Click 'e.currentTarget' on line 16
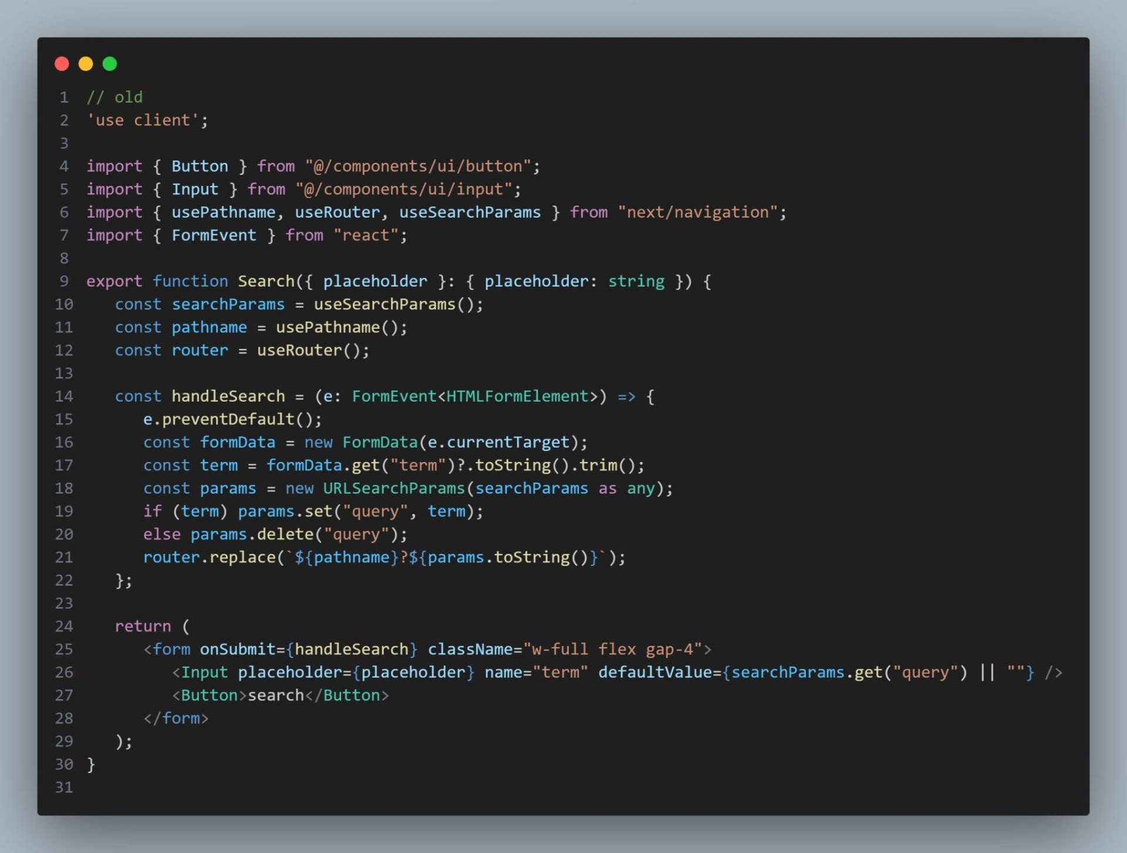1127x853 pixels. tap(498, 442)
